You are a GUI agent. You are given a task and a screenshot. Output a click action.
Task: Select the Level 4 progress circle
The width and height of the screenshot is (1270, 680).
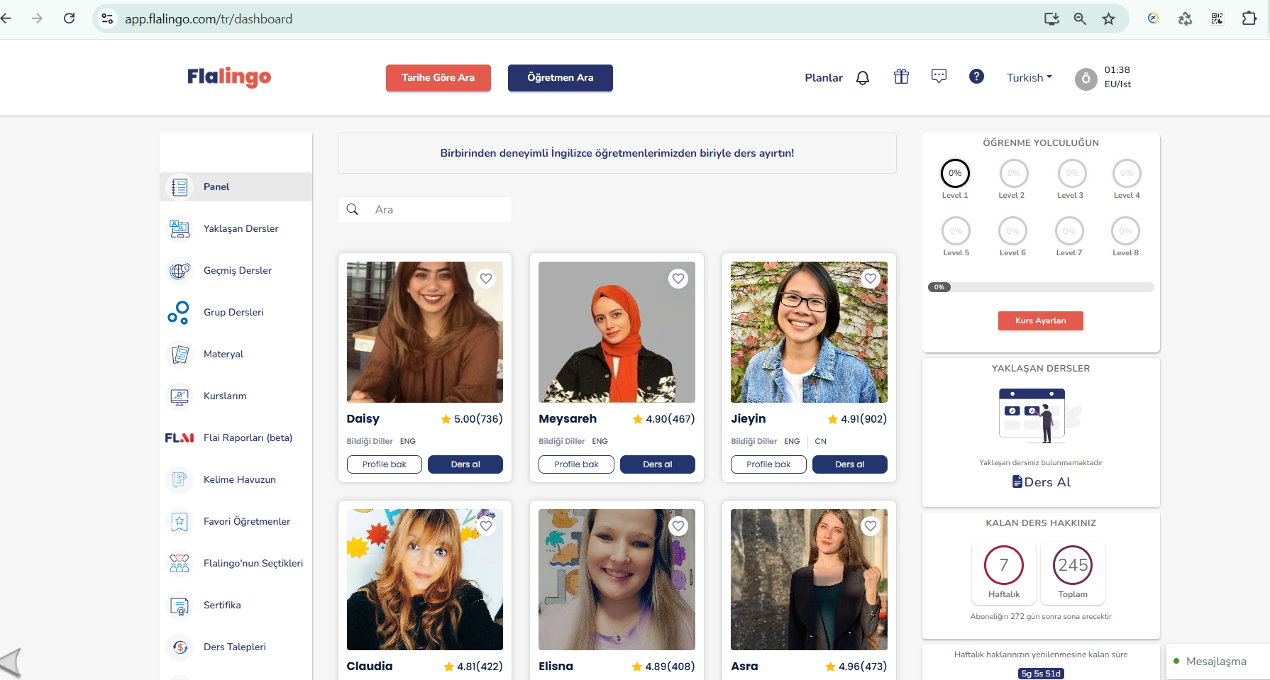(x=1127, y=173)
